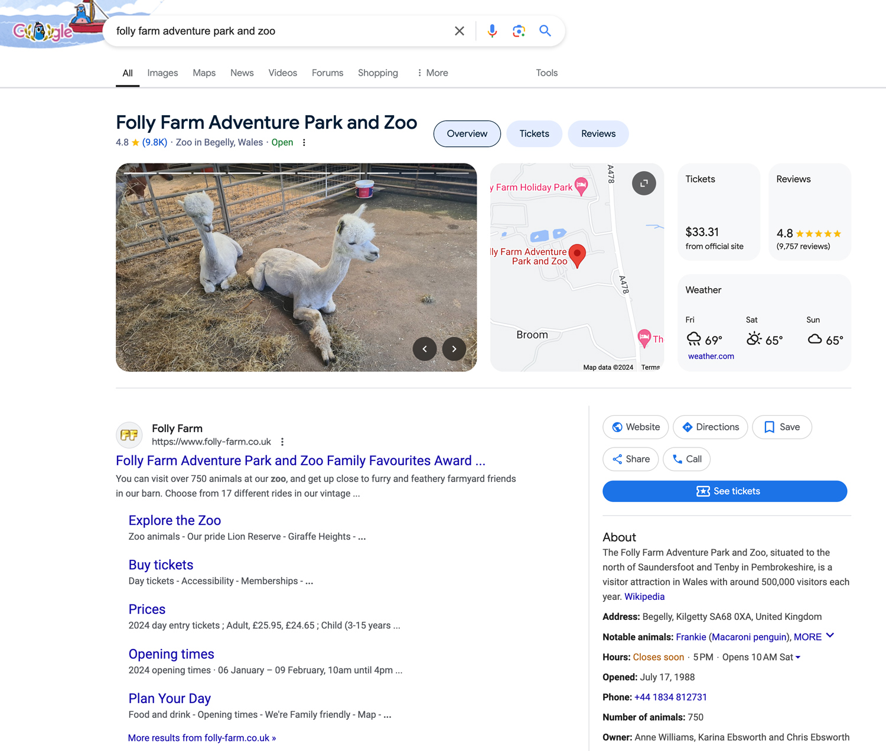Activate voice search with the microphone icon
Screen dimensions: 886x751
(492, 31)
